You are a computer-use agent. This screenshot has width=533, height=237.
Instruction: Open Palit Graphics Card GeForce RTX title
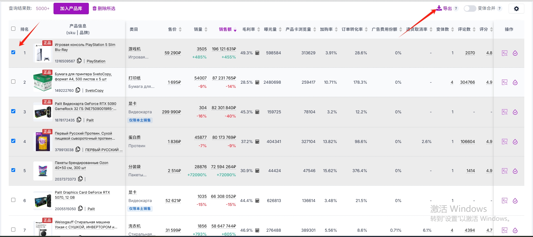pos(82,195)
